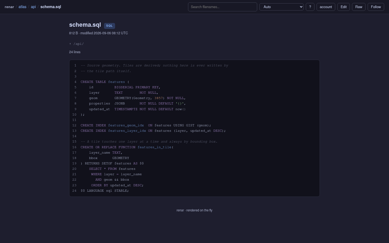The width and height of the screenshot is (389, 243).
Task: Open help with the question mark button
Action: click(310, 7)
